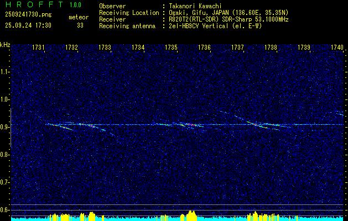Click the 1740 time marker
Screen dimensions: 348x221
coord(337,47)
